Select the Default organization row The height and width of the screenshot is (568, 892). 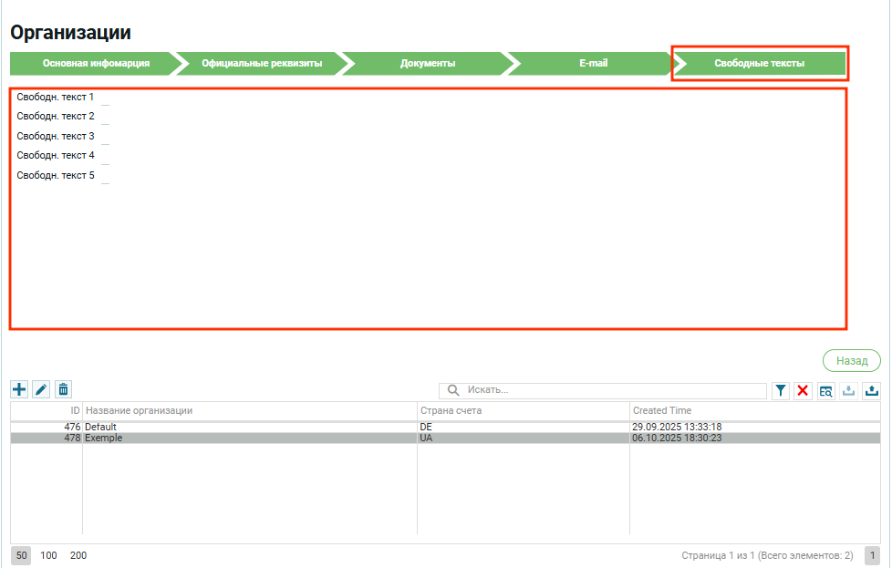coord(246,427)
